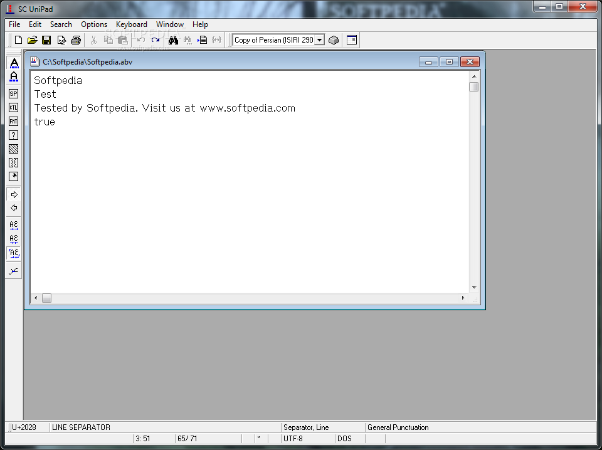
Task: Open the Window menu
Action: tap(170, 24)
